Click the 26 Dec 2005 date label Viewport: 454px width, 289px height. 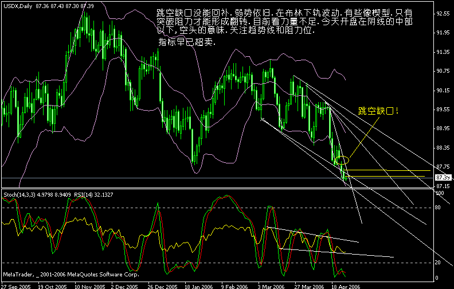pos(162,287)
